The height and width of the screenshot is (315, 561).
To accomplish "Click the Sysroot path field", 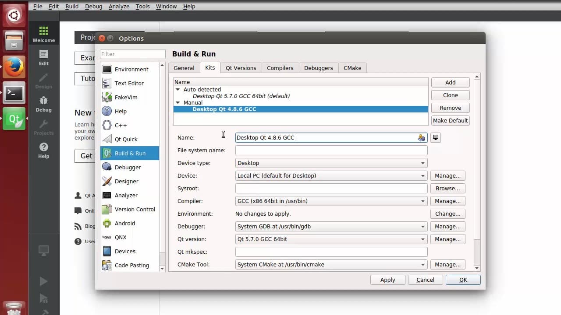I will (331, 189).
